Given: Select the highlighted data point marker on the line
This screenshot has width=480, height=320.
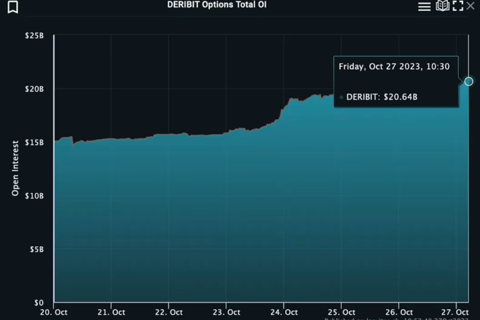Looking at the screenshot, I should click(469, 81).
